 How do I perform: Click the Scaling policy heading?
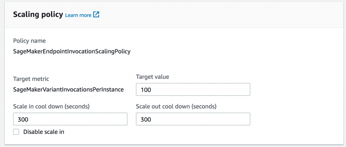pos(38,15)
